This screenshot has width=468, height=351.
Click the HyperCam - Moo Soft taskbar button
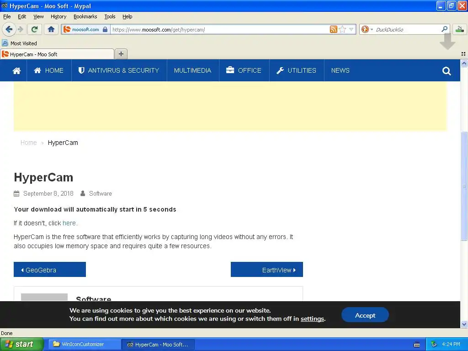coord(158,345)
